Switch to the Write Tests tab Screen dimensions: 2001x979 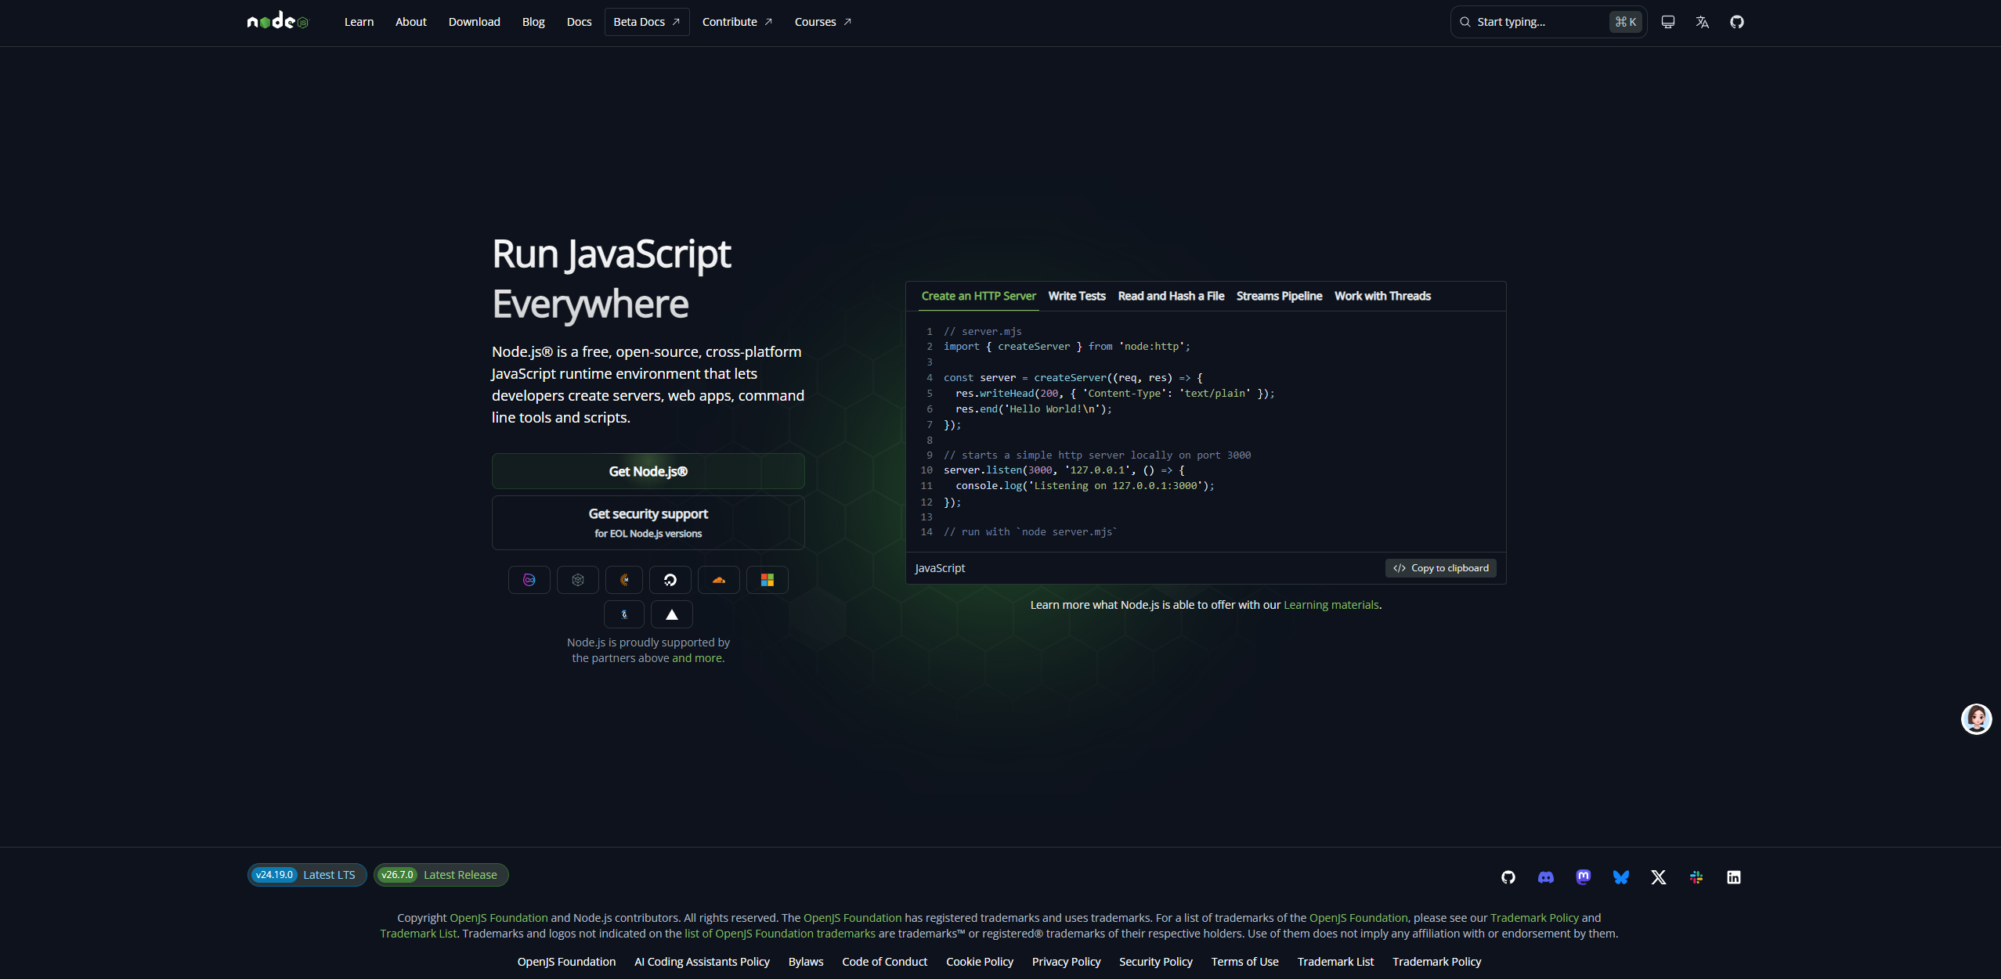pyautogui.click(x=1077, y=296)
